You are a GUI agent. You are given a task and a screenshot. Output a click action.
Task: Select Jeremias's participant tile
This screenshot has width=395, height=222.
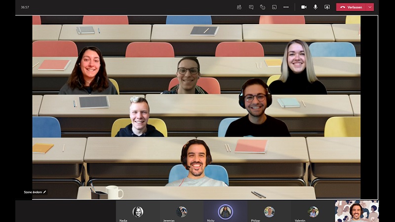(x=182, y=212)
